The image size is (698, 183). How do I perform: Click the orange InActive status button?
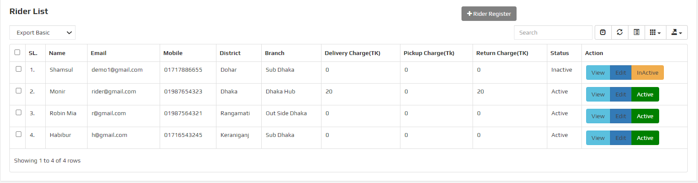click(x=647, y=73)
